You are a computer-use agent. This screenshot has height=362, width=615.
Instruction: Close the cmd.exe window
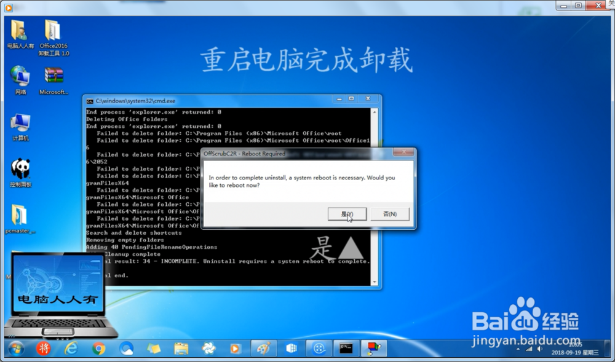point(368,99)
